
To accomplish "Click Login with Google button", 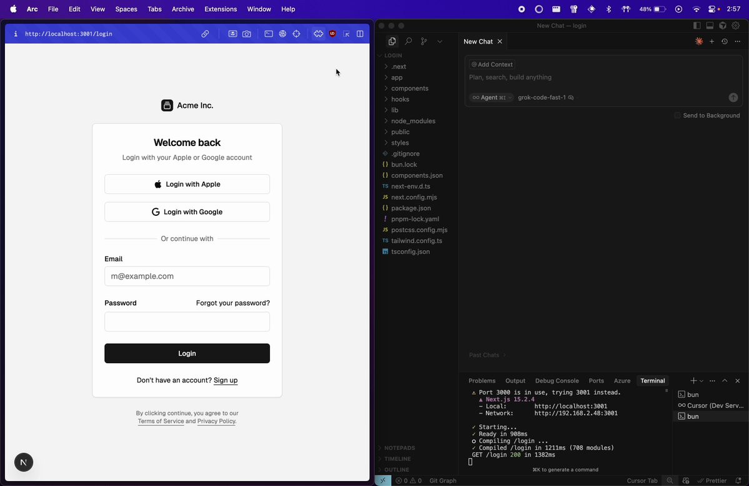I will click(x=187, y=211).
